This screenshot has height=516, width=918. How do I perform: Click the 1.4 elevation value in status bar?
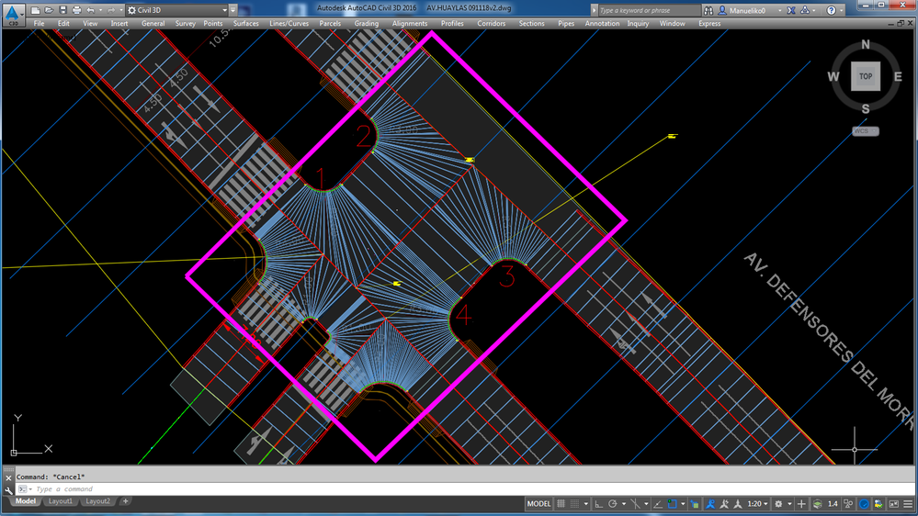(833, 504)
